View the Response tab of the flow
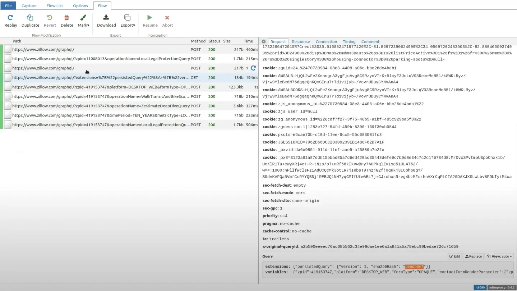This screenshot has height=291, width=517. pos(300,41)
